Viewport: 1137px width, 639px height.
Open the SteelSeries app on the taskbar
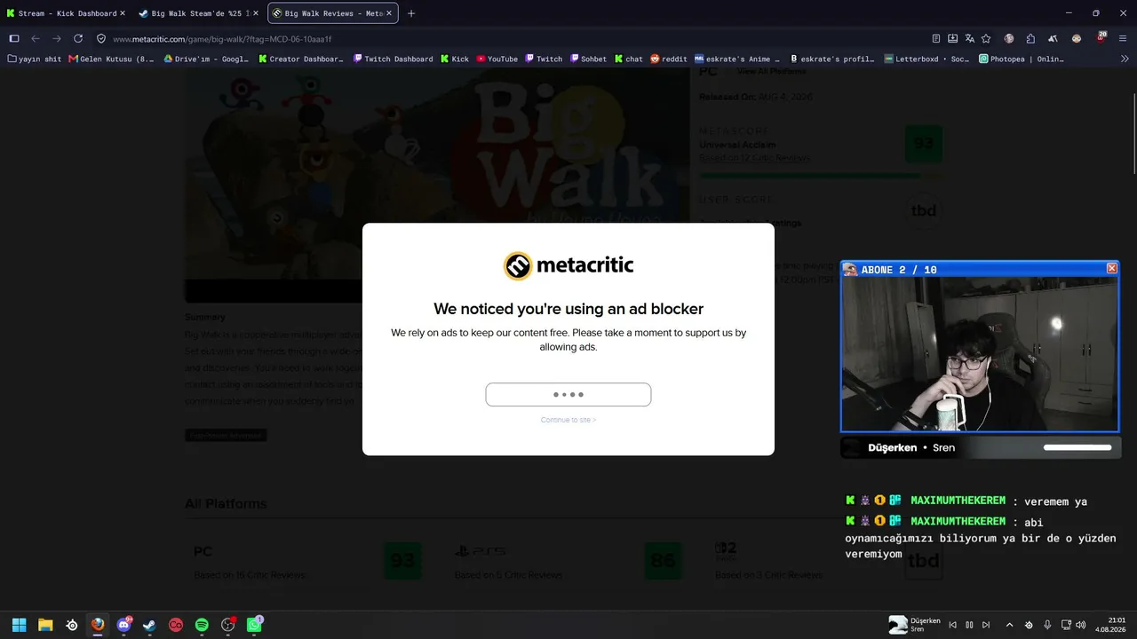point(72,625)
